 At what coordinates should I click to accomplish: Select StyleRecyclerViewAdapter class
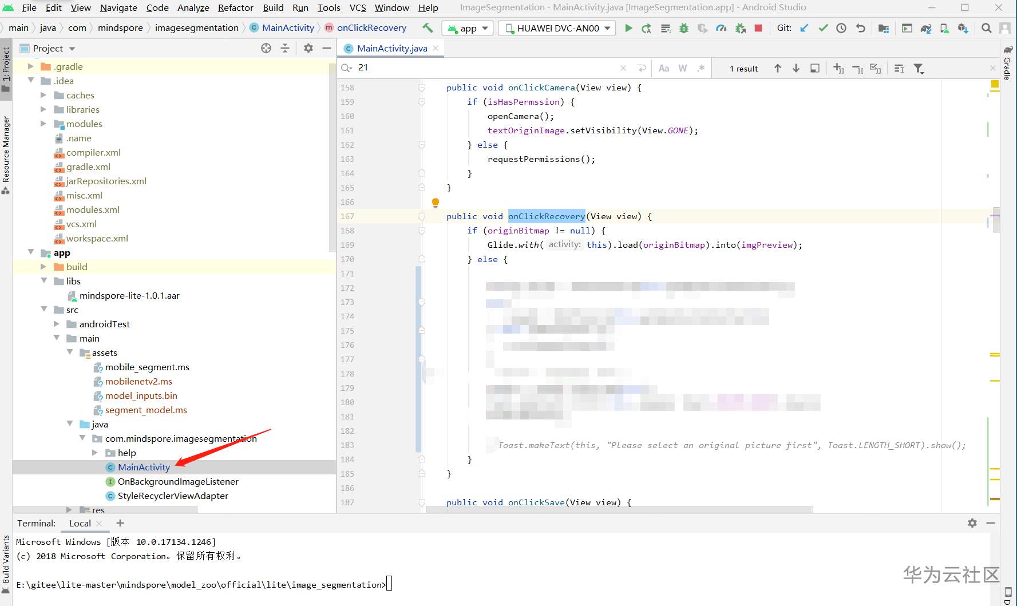pyautogui.click(x=173, y=496)
